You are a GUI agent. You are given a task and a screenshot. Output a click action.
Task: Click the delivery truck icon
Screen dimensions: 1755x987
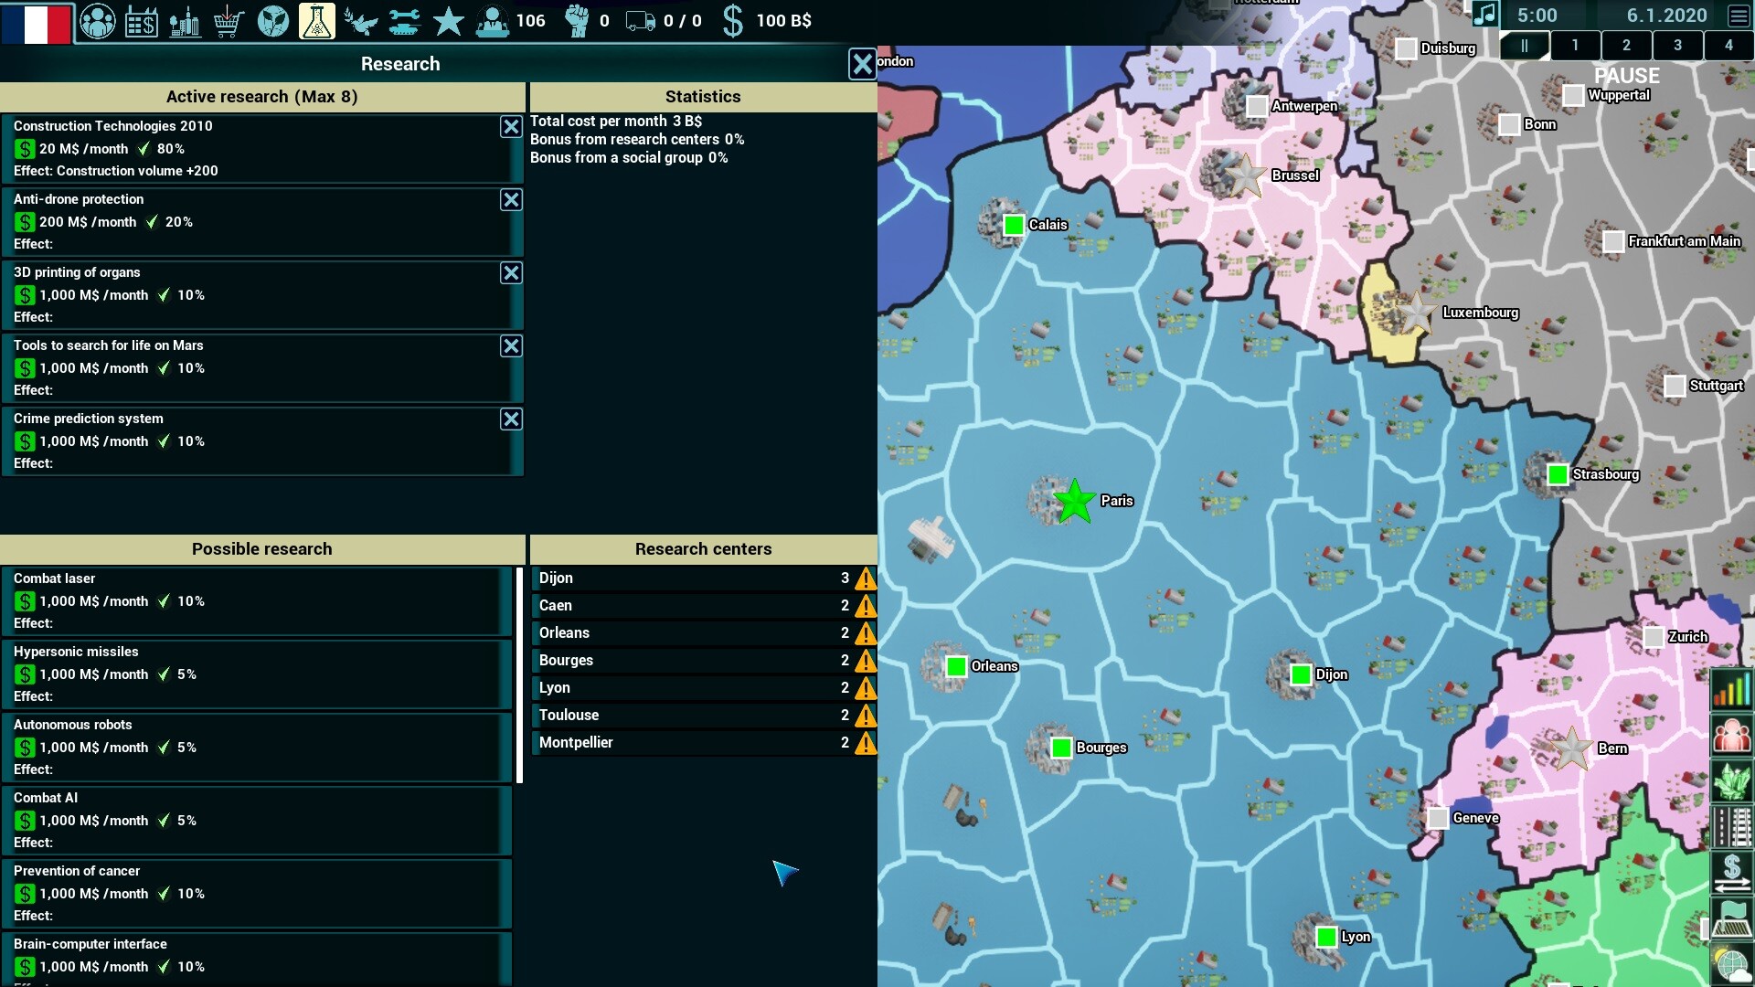tap(641, 21)
